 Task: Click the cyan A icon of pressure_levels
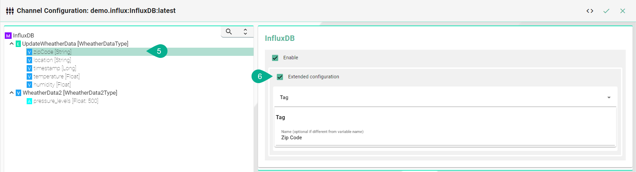pyautogui.click(x=29, y=101)
